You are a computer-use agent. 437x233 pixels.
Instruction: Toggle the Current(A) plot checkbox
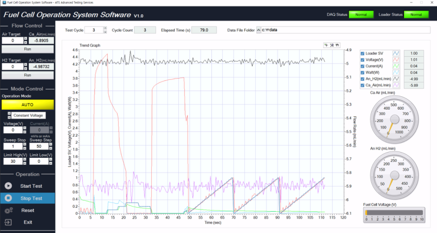362,66
